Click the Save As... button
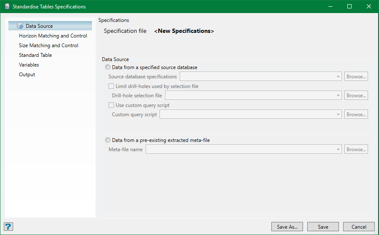The image size is (379, 235). tap(287, 227)
